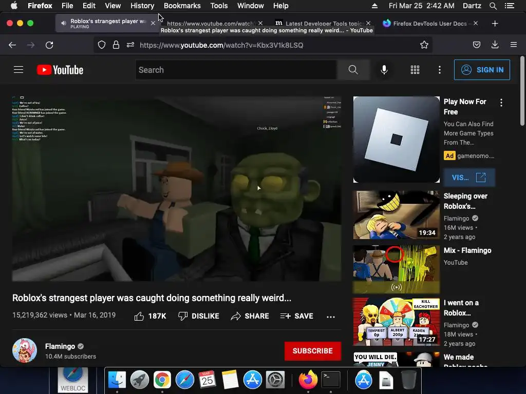Bookmark this page with the star icon
The image size is (526, 394).
[x=424, y=45]
